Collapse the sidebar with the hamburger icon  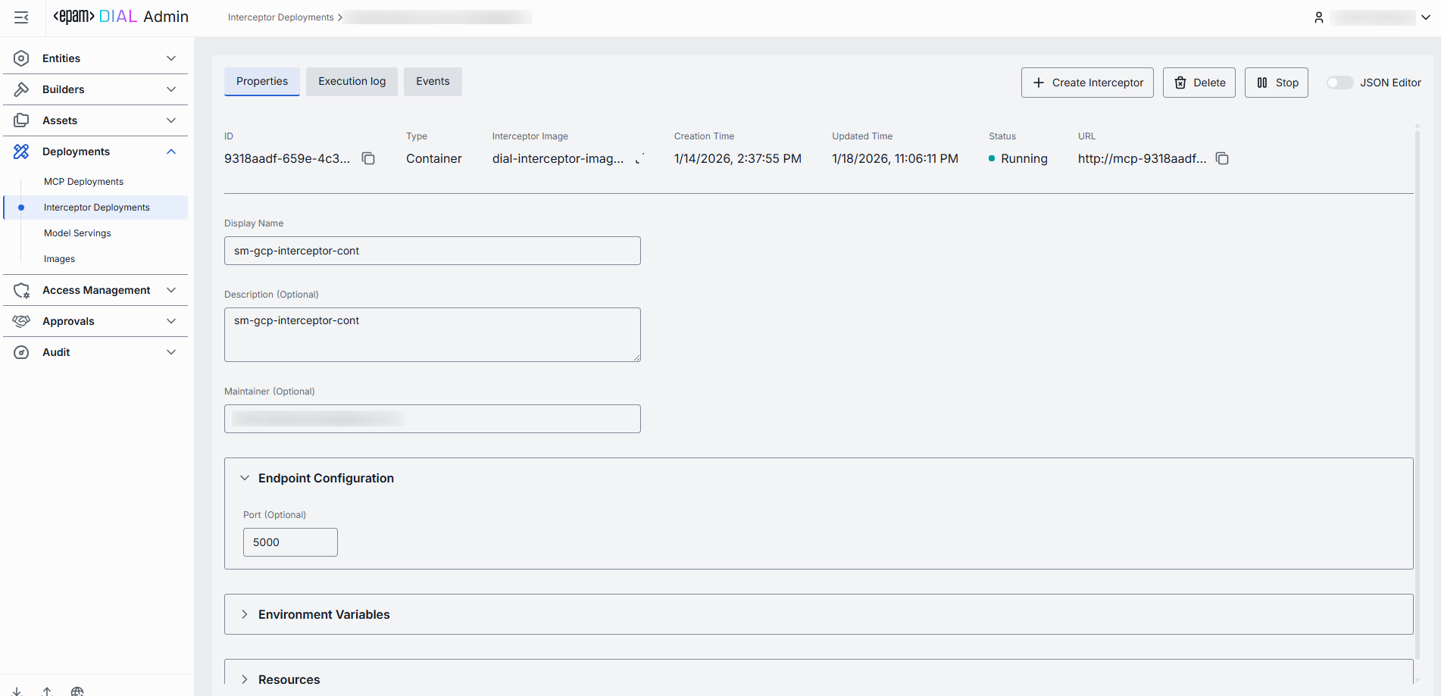click(21, 17)
